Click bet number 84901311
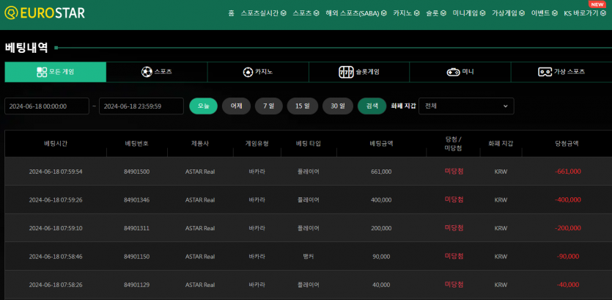The image size is (612, 300). [136, 228]
